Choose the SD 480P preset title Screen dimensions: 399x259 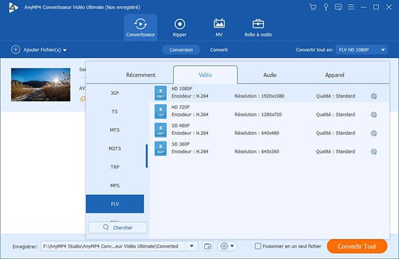[180, 126]
